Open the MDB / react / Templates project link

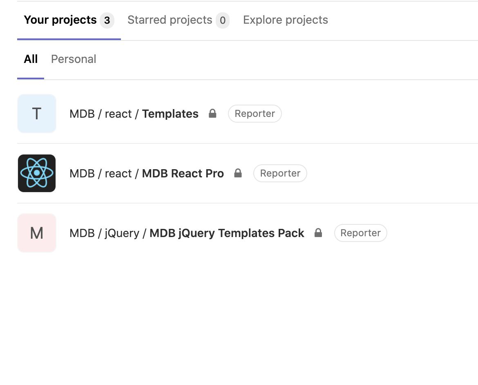134,114
